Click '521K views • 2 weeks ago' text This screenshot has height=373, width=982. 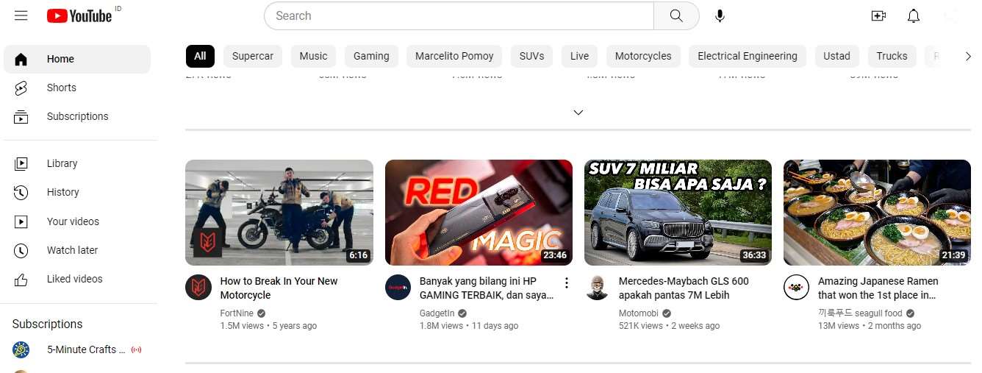pos(669,326)
